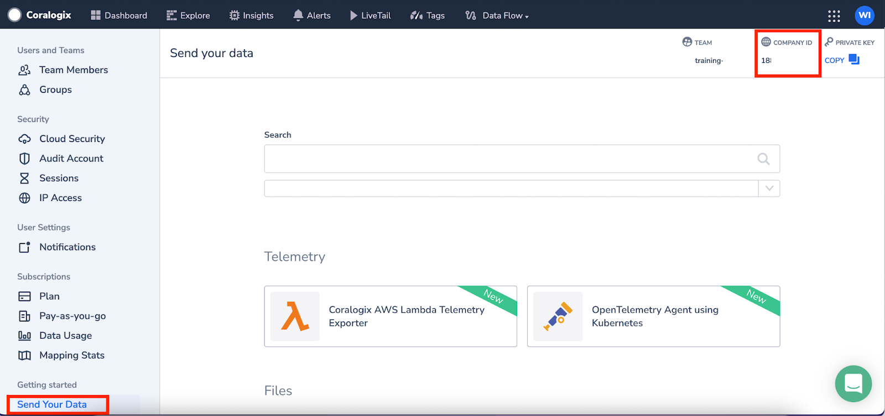Open the Dashboard nav item

tap(119, 15)
